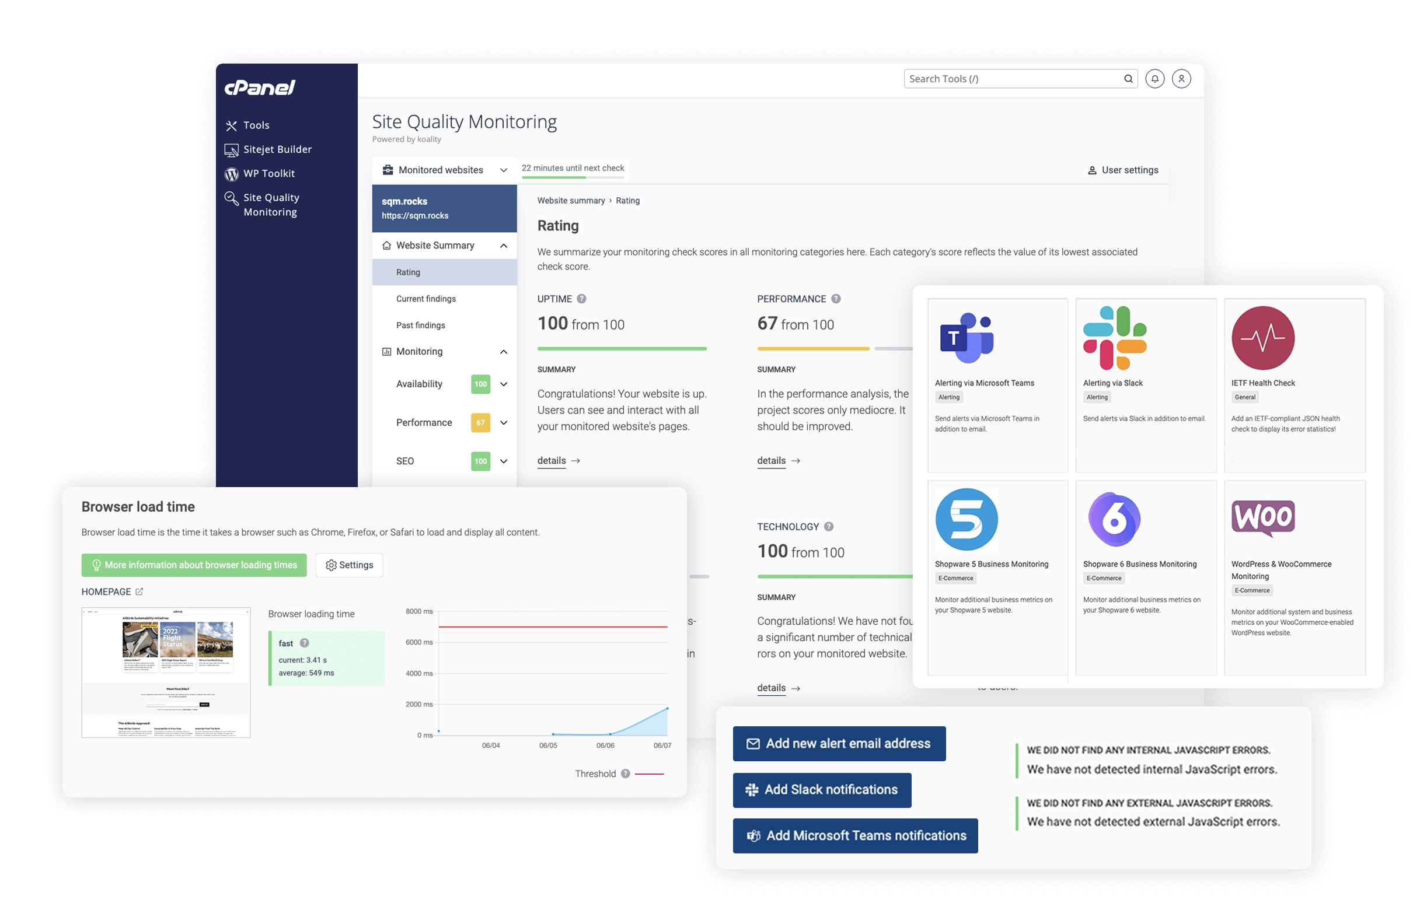The width and height of the screenshot is (1420, 917).
Task: Collapse the Website Summary section
Action: [444, 246]
